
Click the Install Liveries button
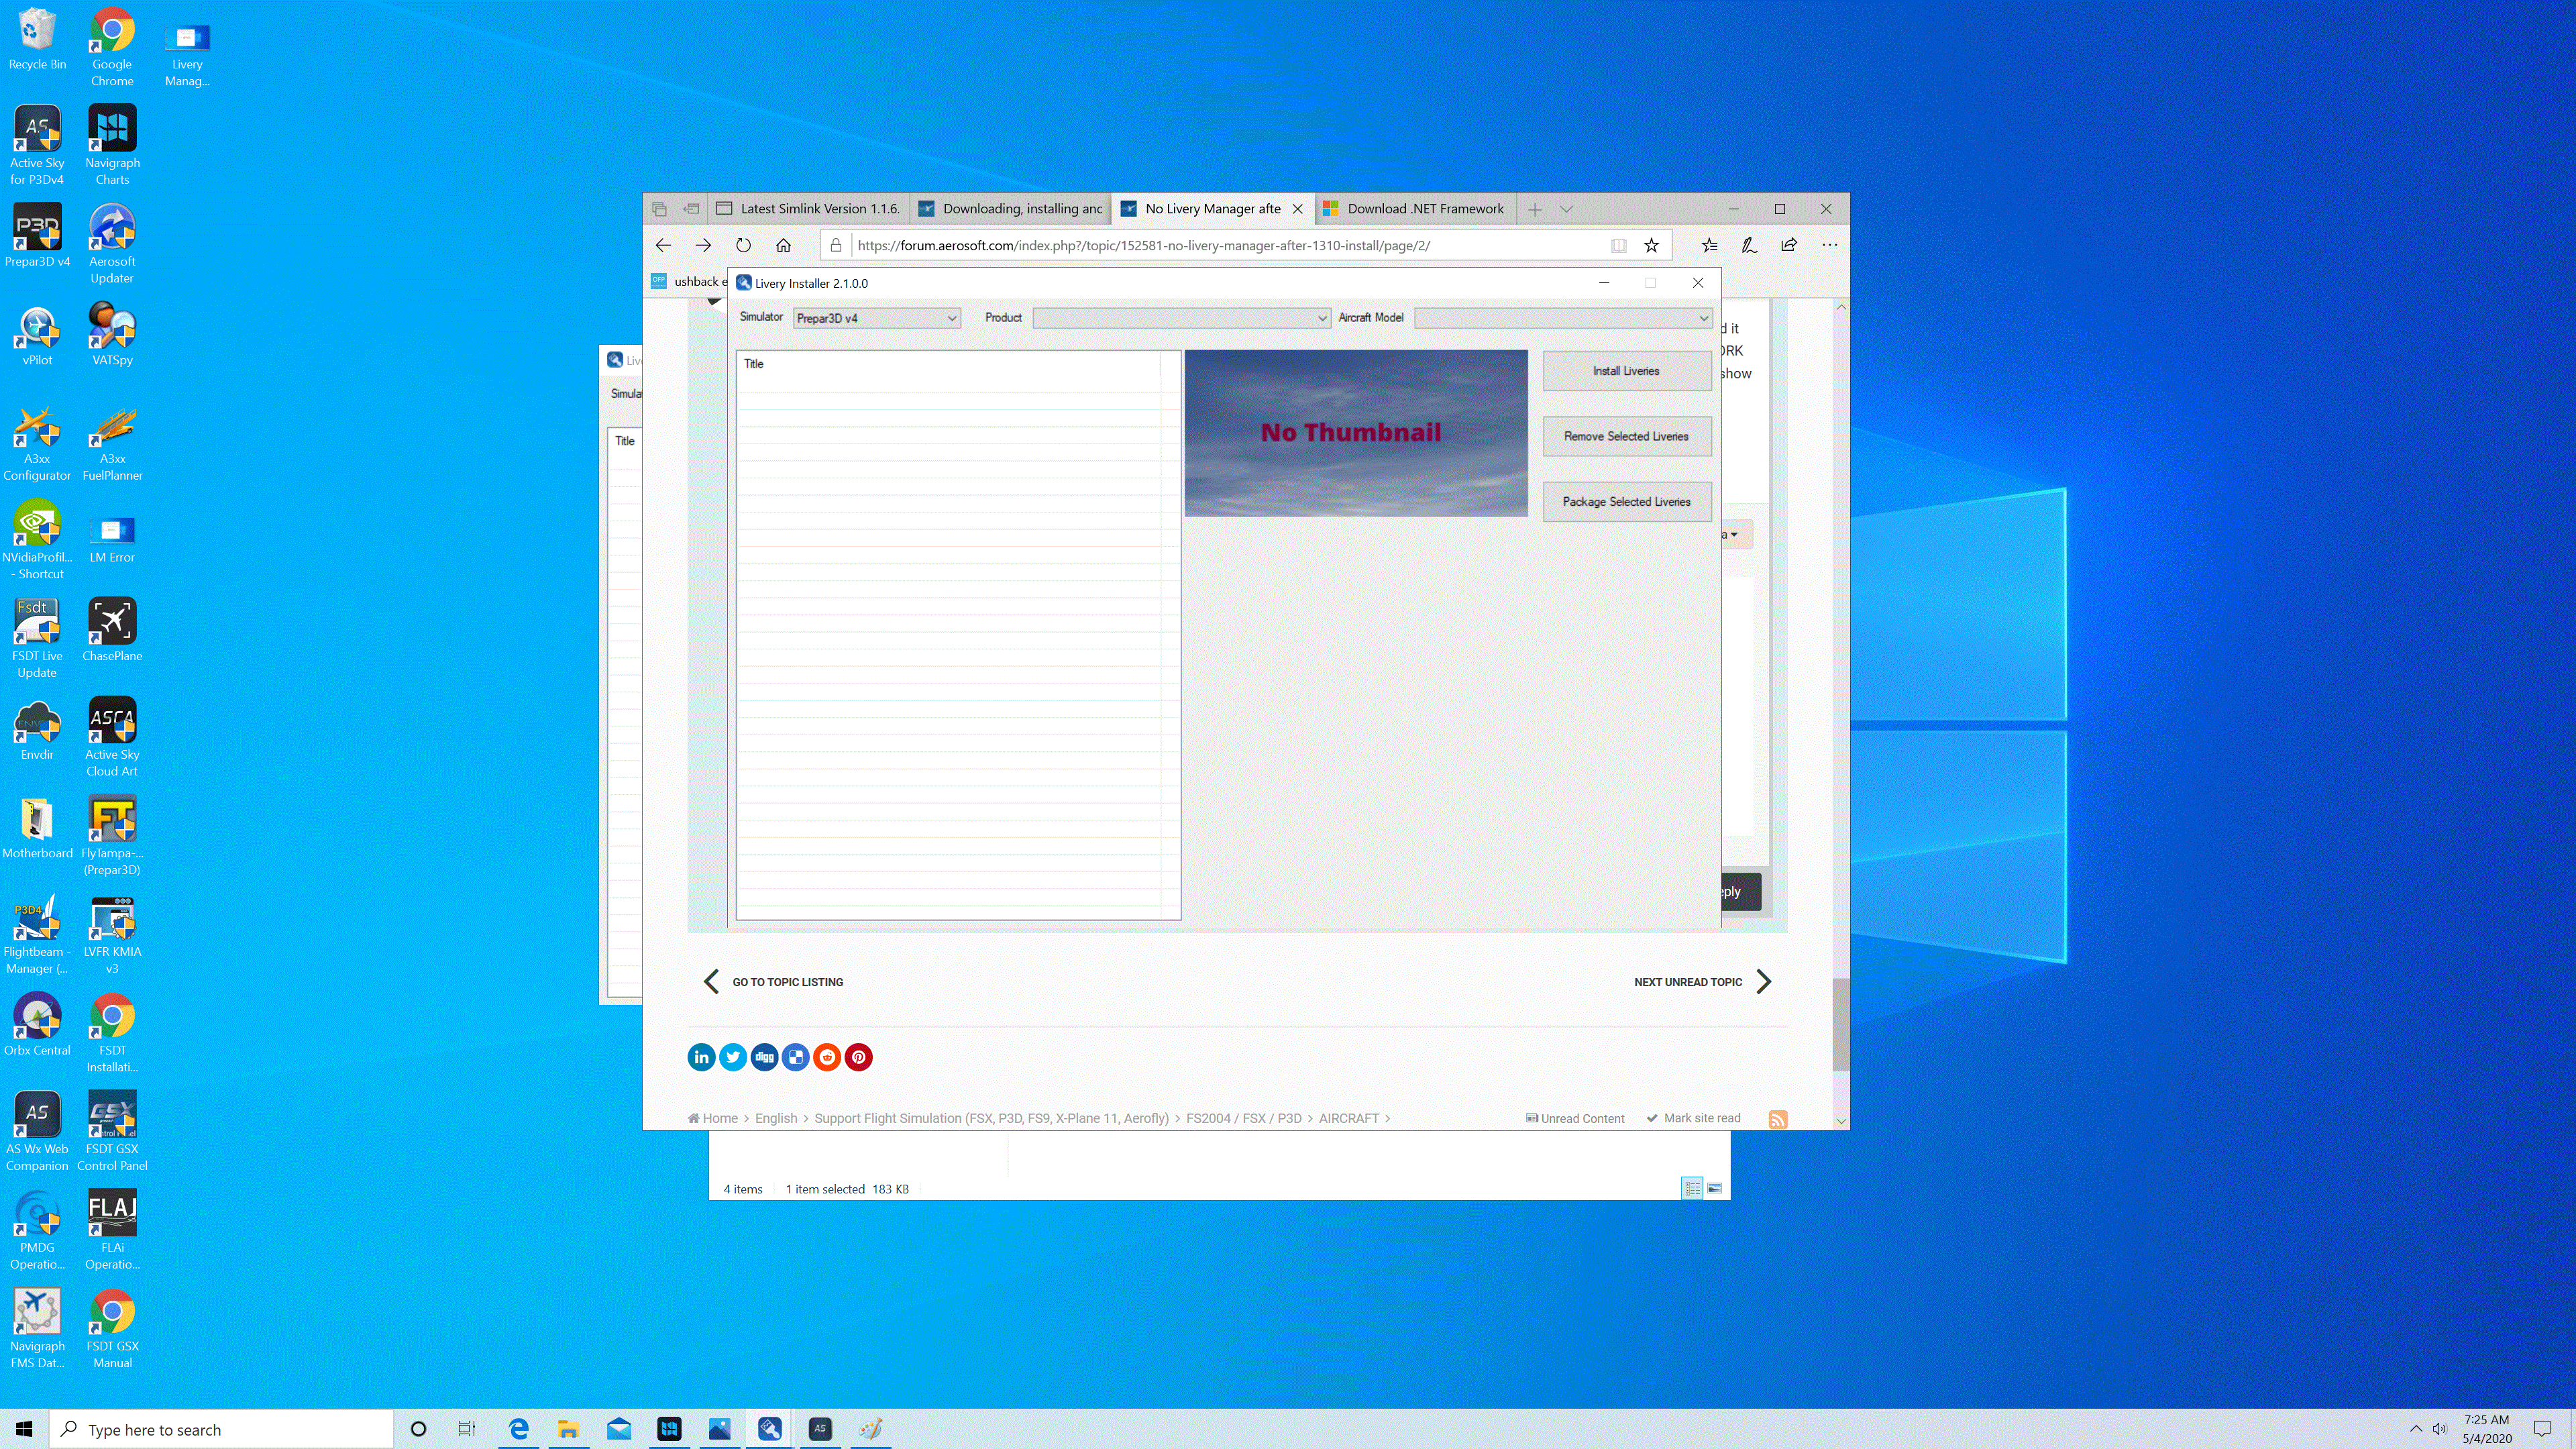click(1626, 371)
